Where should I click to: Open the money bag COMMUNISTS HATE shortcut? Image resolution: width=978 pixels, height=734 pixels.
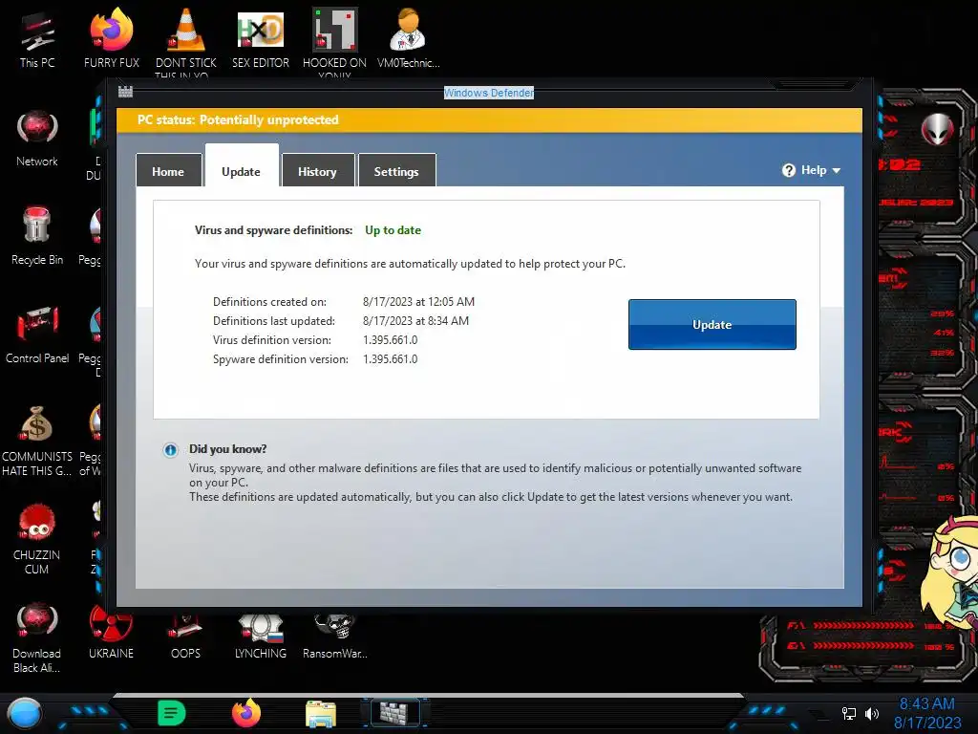37,441
